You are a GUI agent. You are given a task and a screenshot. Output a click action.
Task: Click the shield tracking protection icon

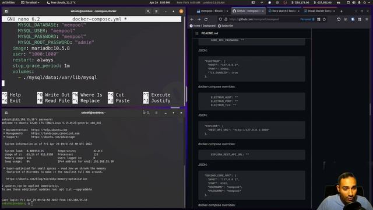(220, 19)
